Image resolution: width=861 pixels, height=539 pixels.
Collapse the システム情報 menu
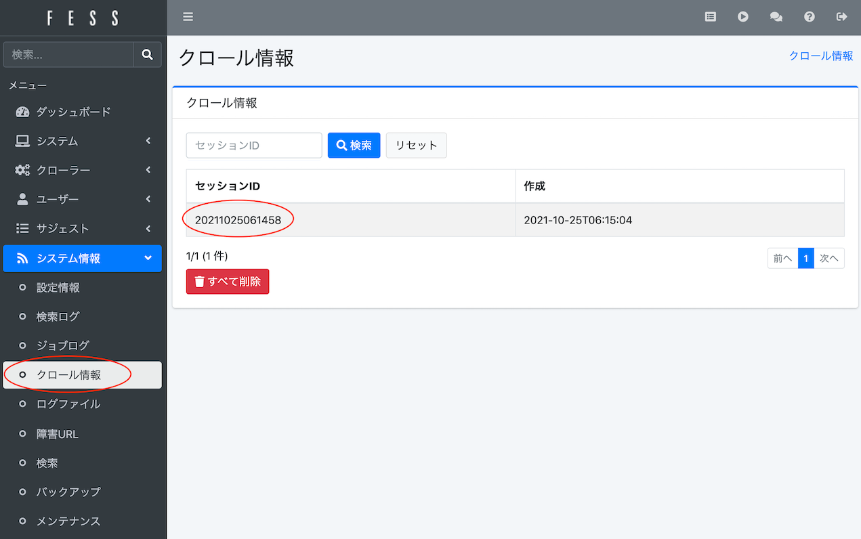pyautogui.click(x=82, y=258)
